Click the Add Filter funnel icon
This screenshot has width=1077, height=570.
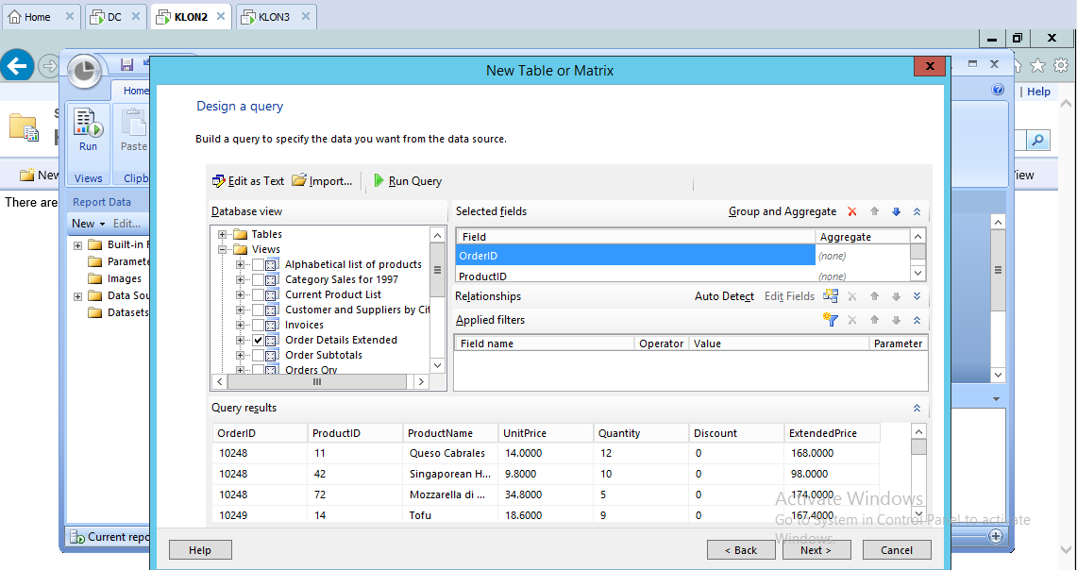[x=830, y=320]
